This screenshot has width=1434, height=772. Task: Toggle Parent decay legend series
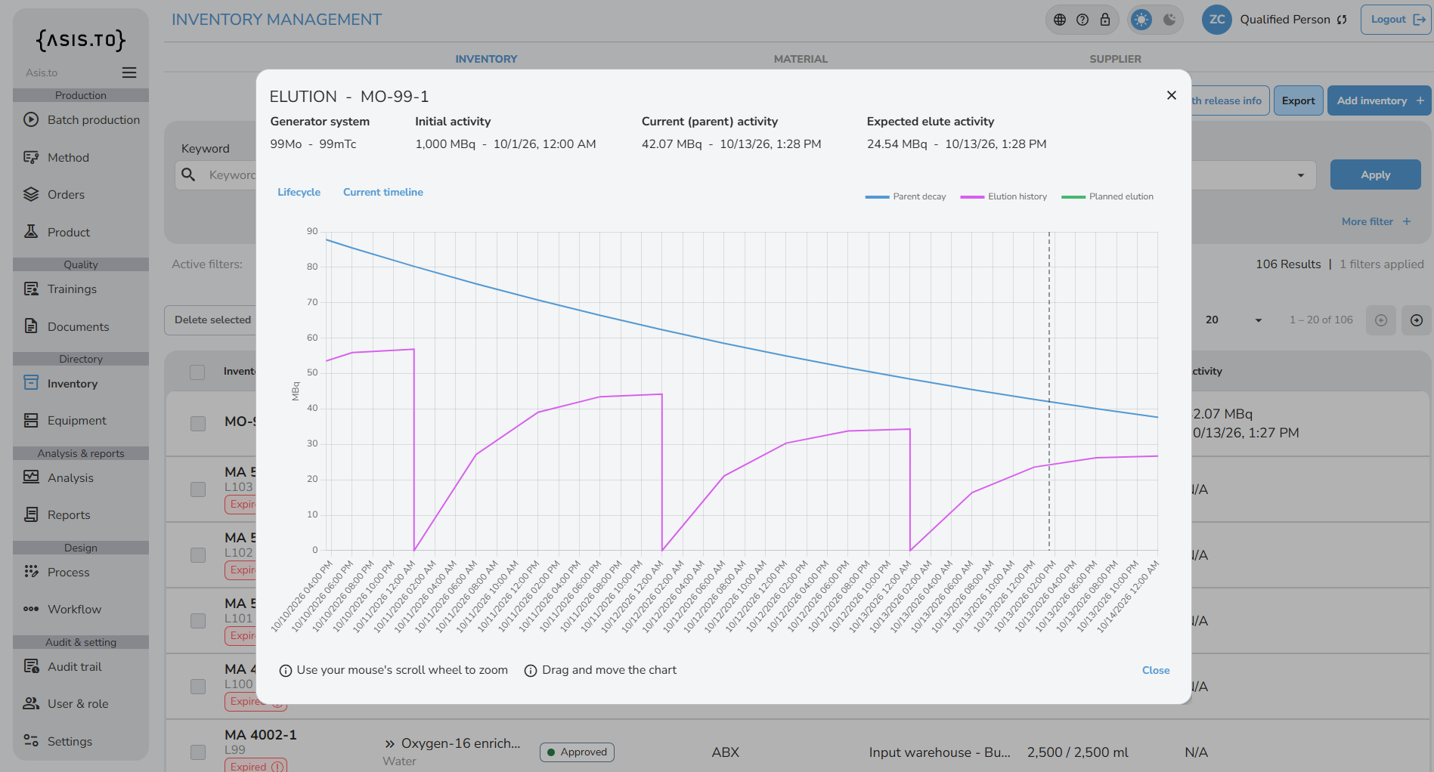pyautogui.click(x=906, y=196)
